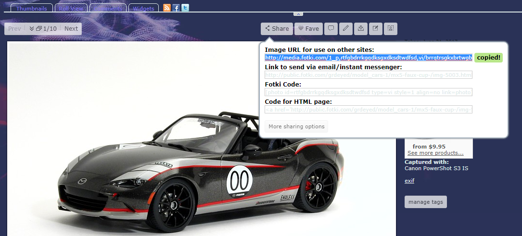Select the Fotki Code text field
522x236 pixels.
point(369,92)
